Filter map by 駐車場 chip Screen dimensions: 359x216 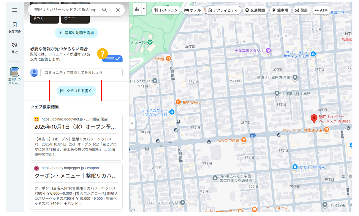click(x=280, y=10)
